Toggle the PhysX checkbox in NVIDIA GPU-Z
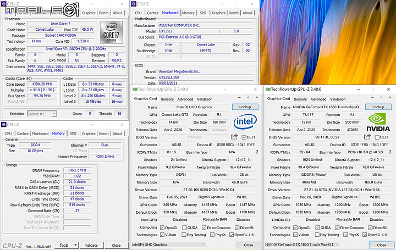This screenshot has width=396, height=250. pyautogui.click(x=345, y=235)
